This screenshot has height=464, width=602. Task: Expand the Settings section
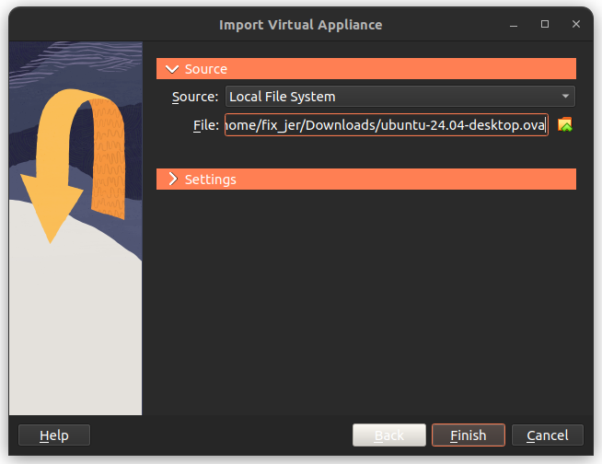365,179
